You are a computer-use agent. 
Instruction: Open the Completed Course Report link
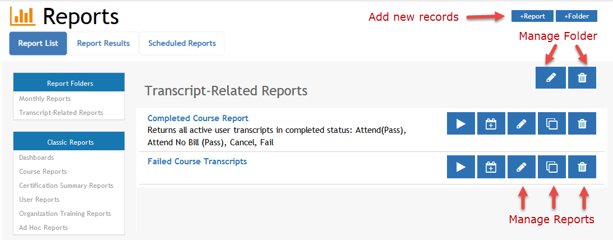pos(198,118)
